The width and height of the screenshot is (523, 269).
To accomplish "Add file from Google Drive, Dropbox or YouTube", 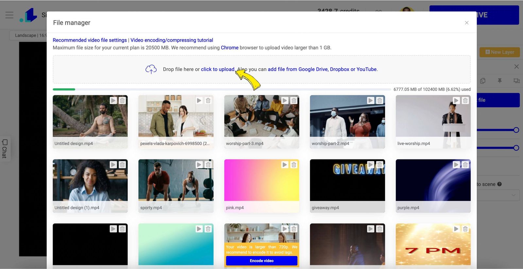I will pyautogui.click(x=322, y=69).
